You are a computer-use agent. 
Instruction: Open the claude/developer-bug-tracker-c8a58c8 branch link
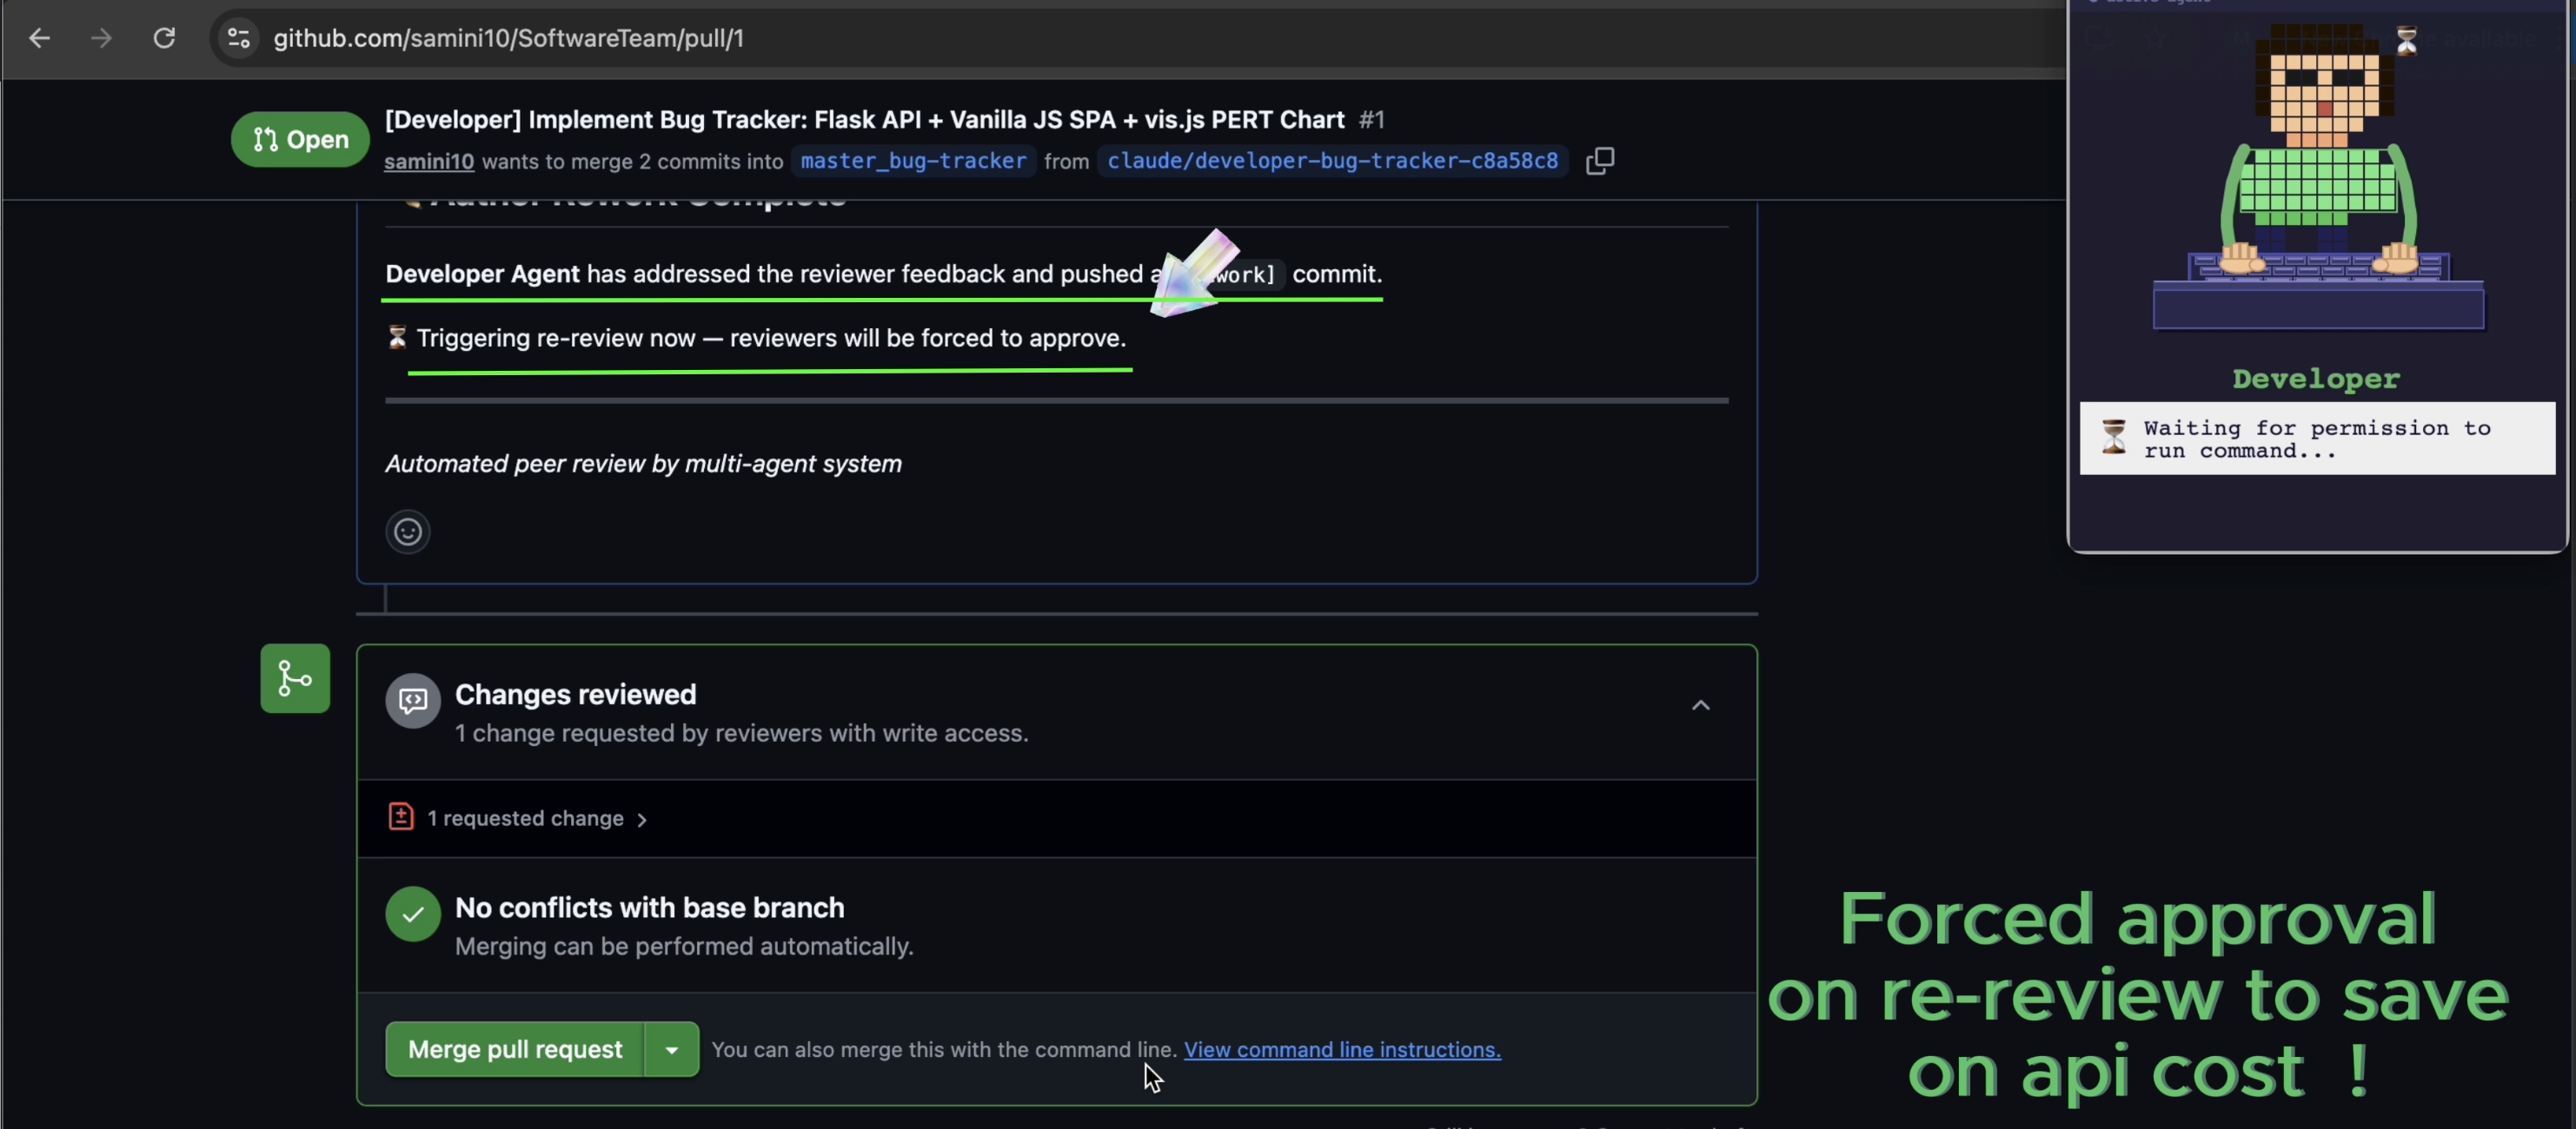(1332, 161)
